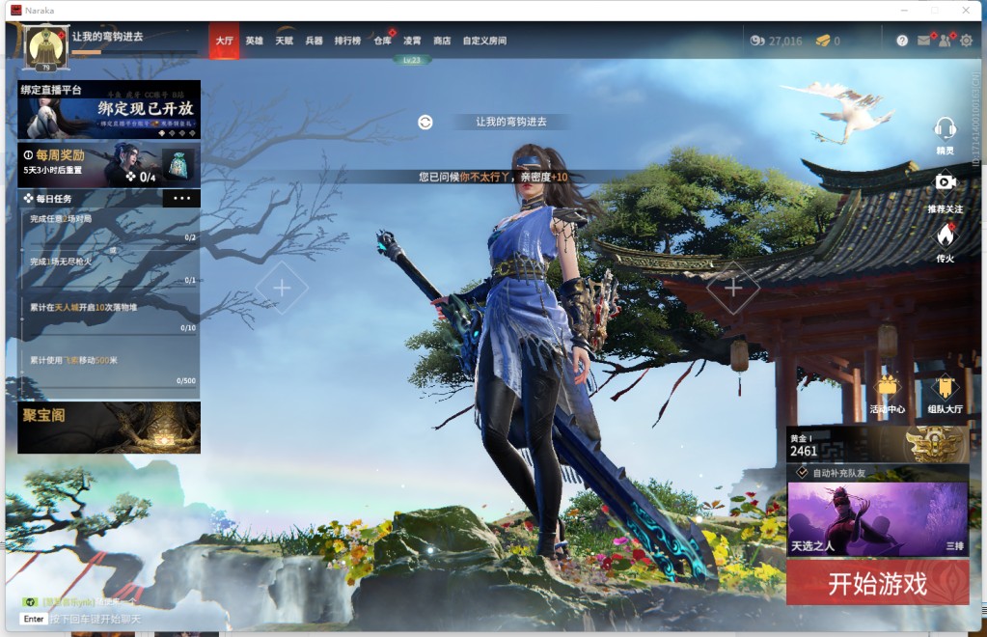Click the help question mark icon
This screenshot has height=637, width=987.
click(902, 41)
